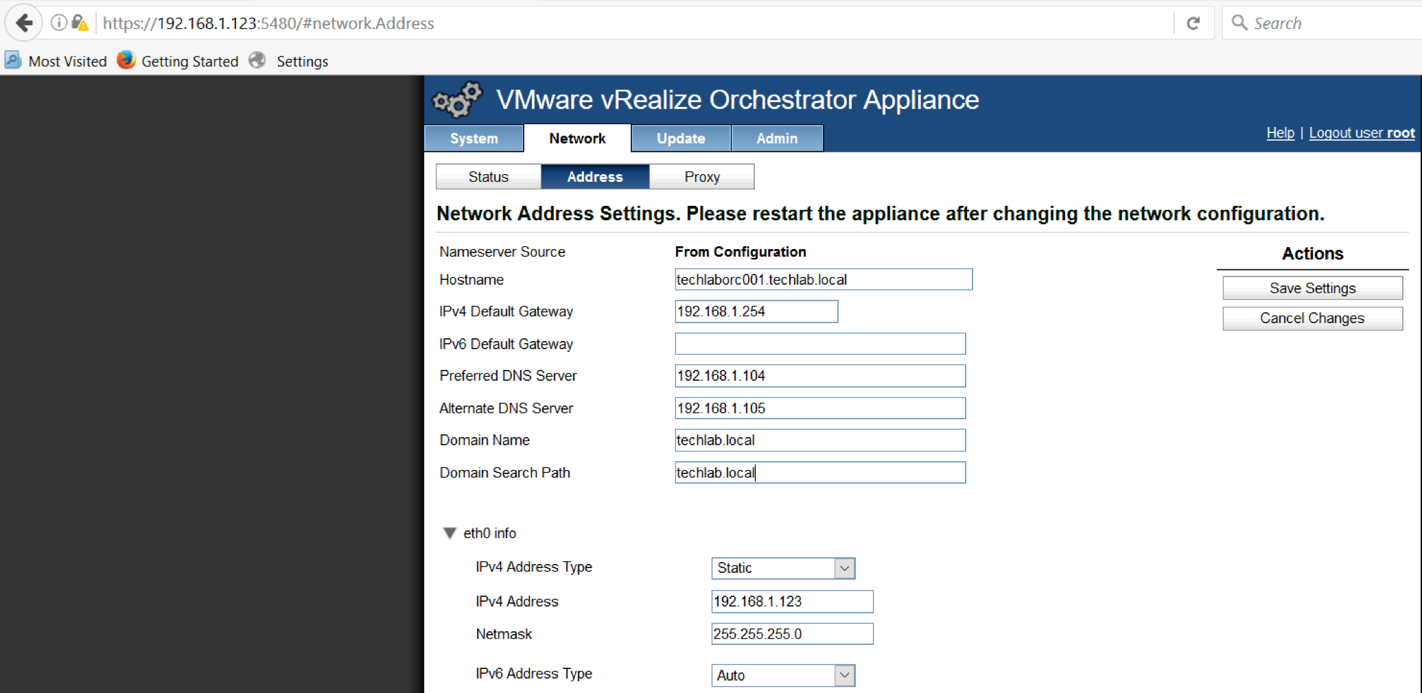Click the Hostname input field
This screenshot has height=693, width=1422.
[824, 279]
